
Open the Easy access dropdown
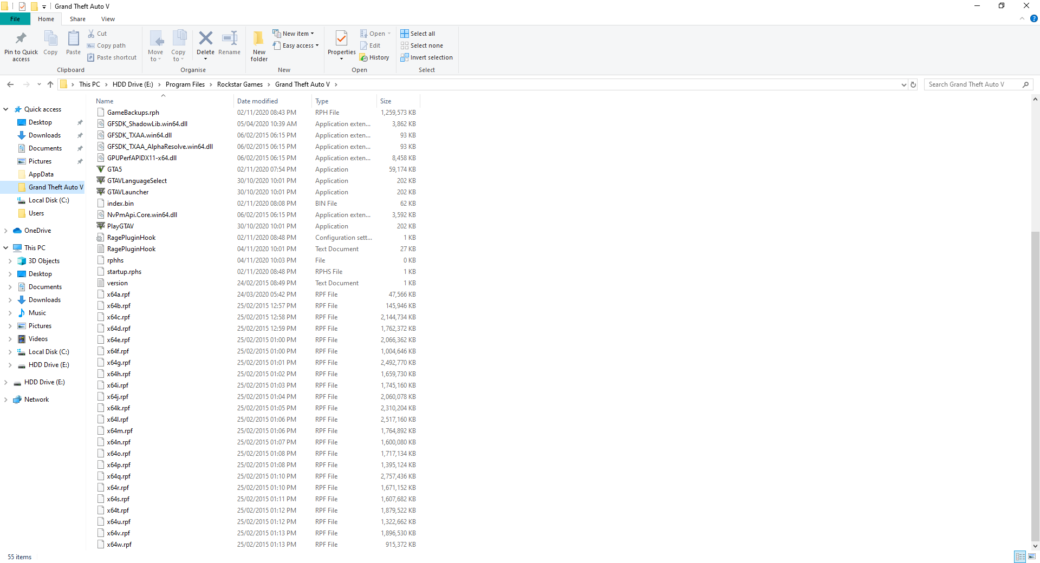pyautogui.click(x=296, y=45)
